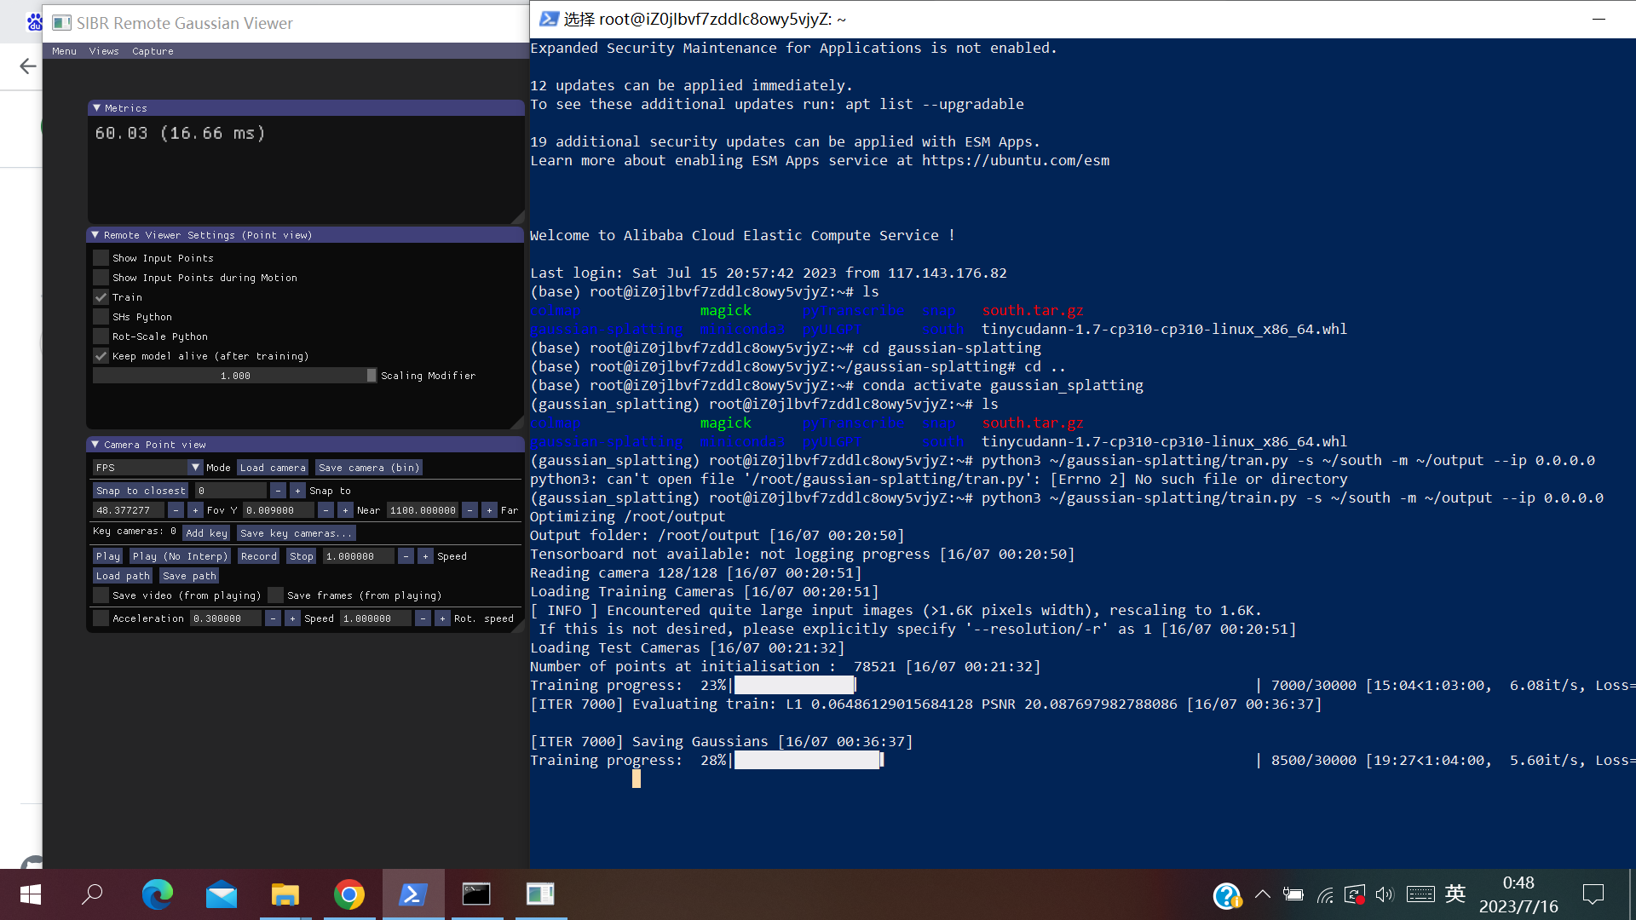
Task: Enable Save video (from playing)
Action: 101,595
